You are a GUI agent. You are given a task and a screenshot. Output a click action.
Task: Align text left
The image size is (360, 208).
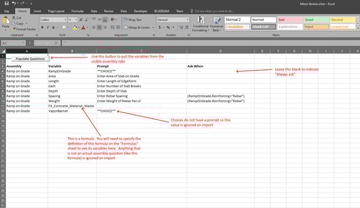click(94, 27)
